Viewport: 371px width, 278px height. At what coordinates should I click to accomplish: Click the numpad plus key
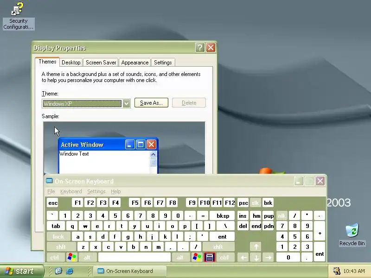[320, 231]
